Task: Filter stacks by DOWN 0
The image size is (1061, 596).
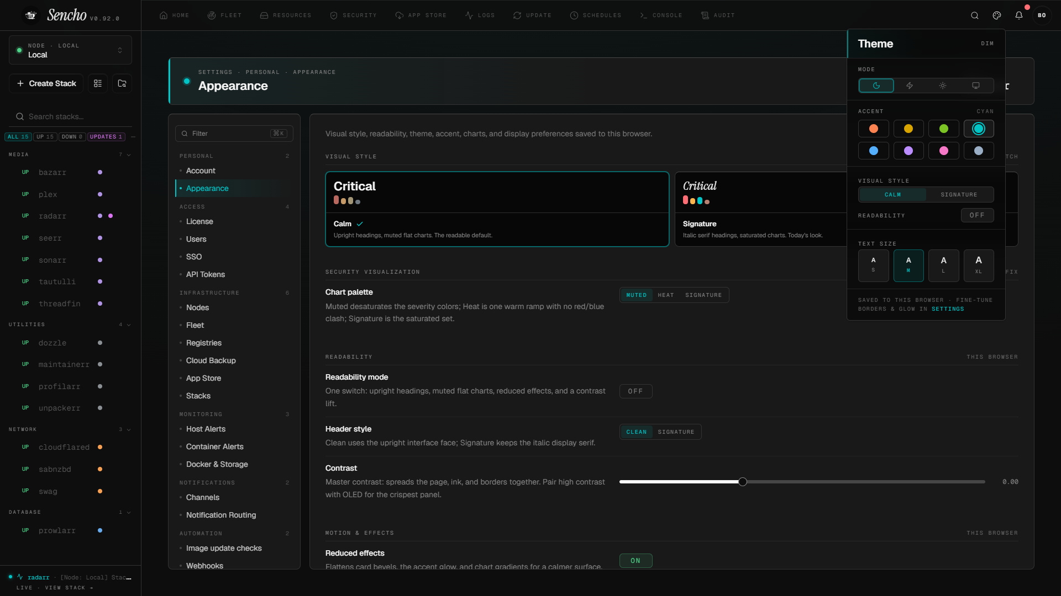Action: point(72,137)
